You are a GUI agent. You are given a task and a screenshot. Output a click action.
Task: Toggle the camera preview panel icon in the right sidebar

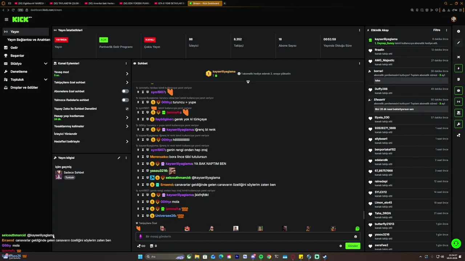tap(458, 113)
